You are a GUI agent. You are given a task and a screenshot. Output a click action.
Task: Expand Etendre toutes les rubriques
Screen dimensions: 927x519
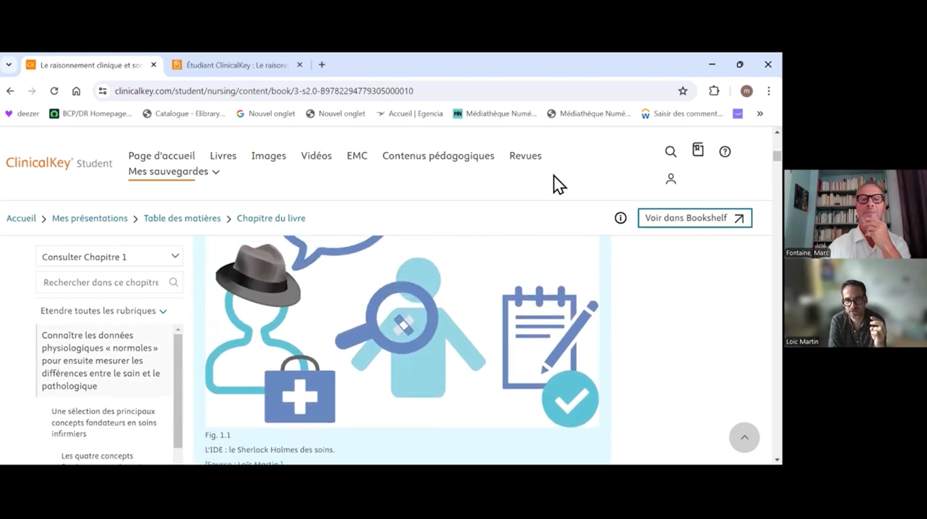(104, 311)
